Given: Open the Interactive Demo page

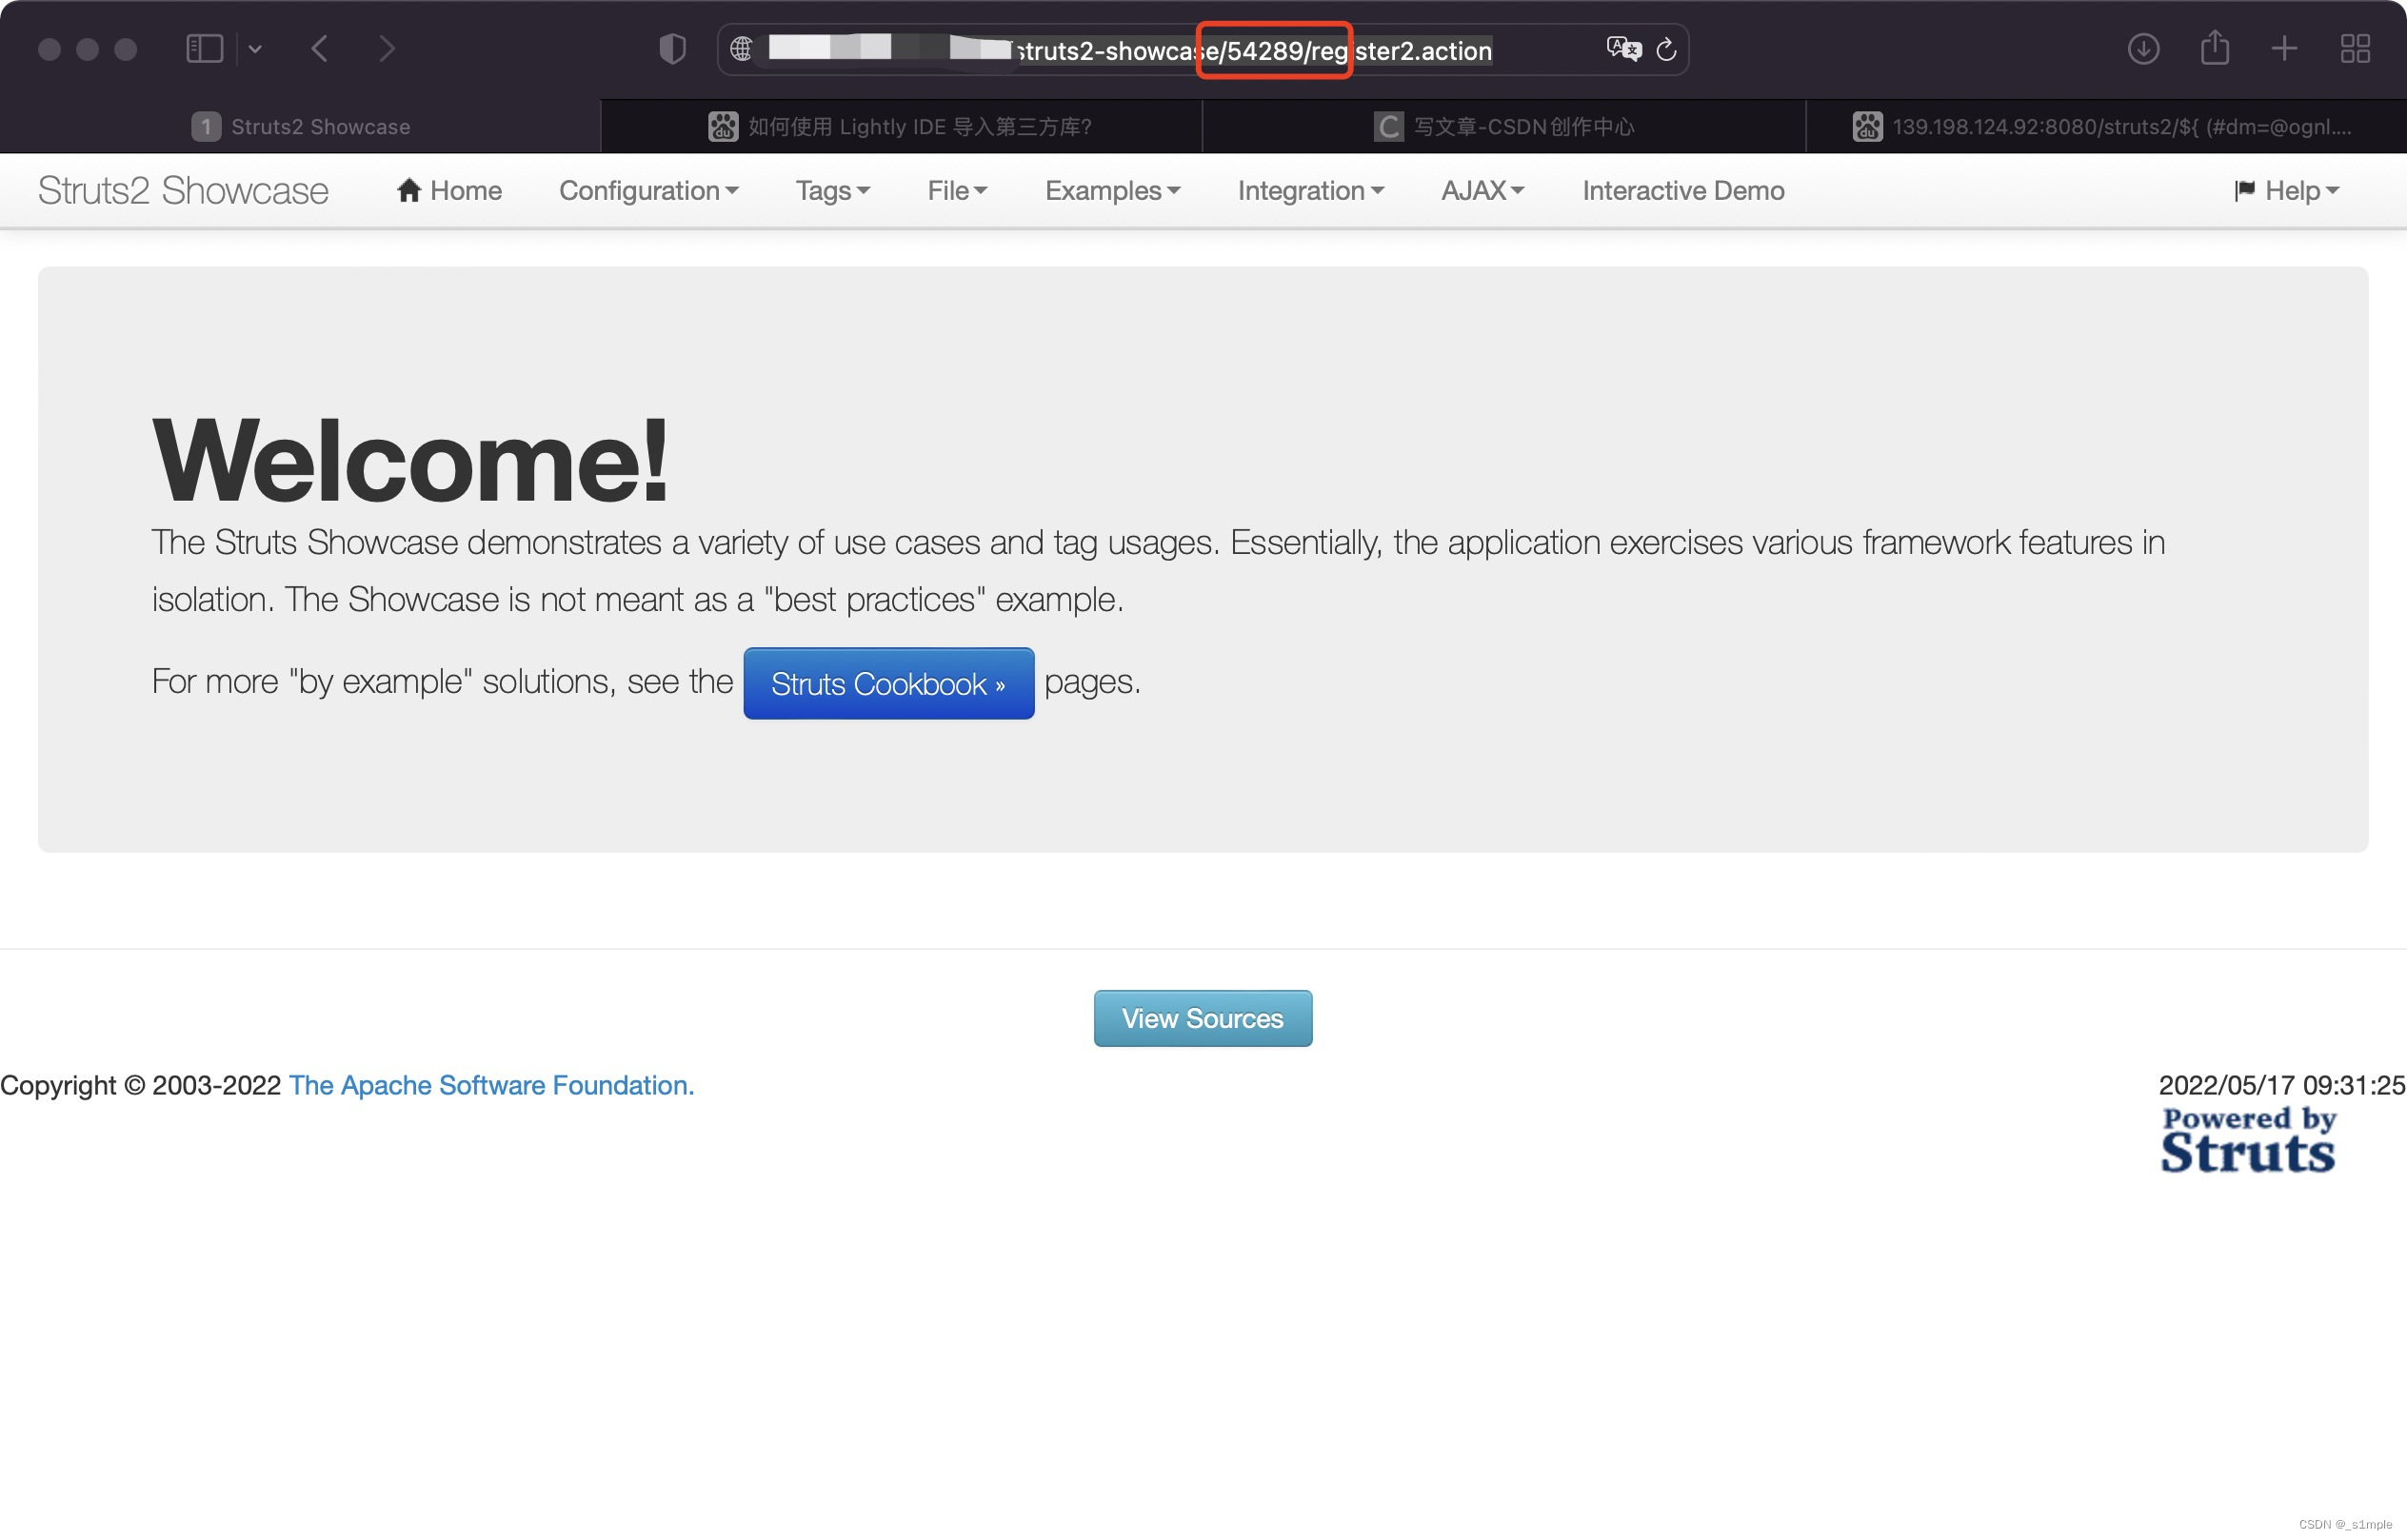Looking at the screenshot, I should (1681, 190).
